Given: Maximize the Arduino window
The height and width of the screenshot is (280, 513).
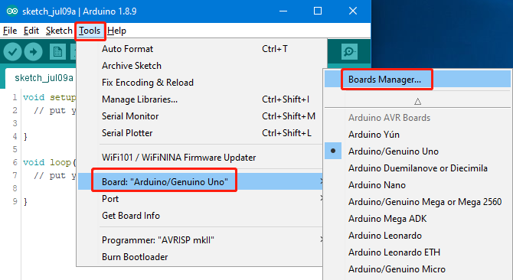Looking at the screenshot, I should [318, 11].
